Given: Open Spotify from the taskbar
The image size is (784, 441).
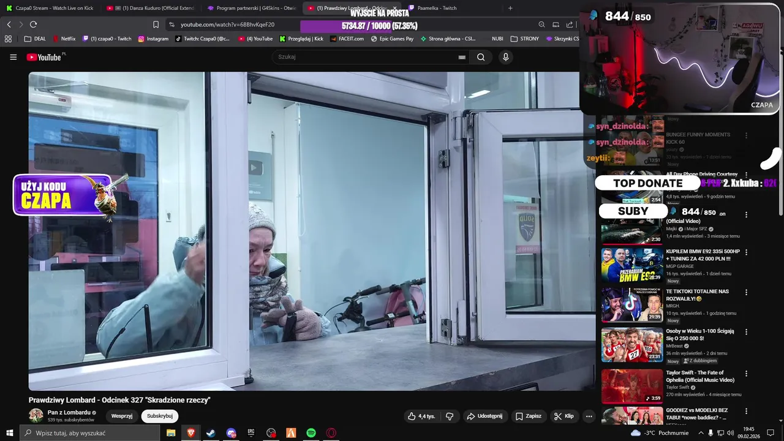Looking at the screenshot, I should coord(311,433).
